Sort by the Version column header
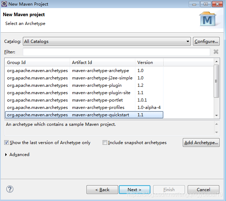Image resolution: width=226 pixels, height=201 pixels. [149, 63]
